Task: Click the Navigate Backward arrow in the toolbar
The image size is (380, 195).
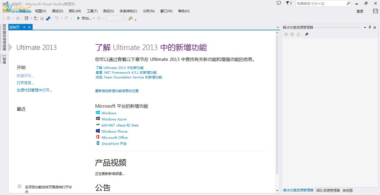Action: (8, 18)
